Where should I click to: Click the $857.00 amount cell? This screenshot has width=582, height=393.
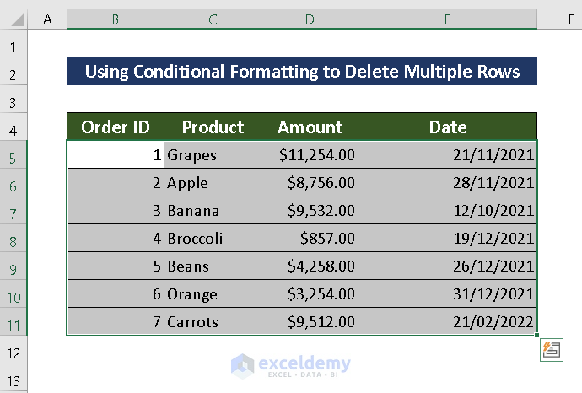point(310,239)
